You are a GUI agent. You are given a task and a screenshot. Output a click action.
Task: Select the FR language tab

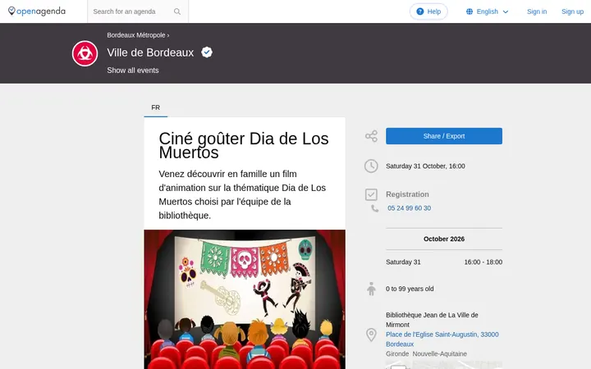point(156,107)
